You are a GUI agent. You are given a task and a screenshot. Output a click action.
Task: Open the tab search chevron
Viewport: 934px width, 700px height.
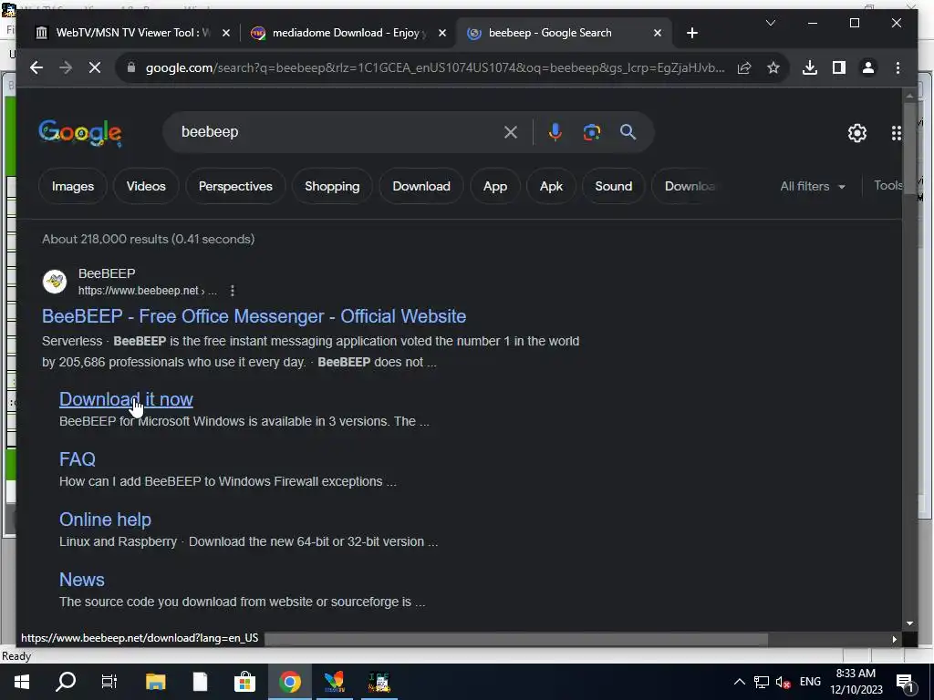(770, 23)
